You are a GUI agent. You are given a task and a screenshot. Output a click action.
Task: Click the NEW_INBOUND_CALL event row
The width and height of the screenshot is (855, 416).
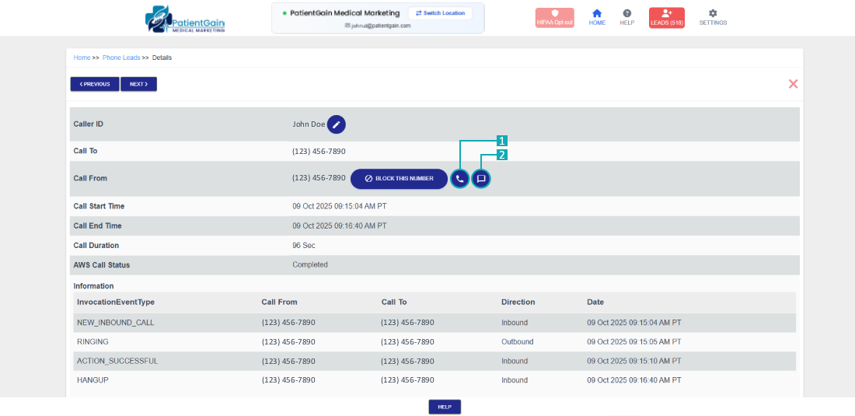coord(434,323)
